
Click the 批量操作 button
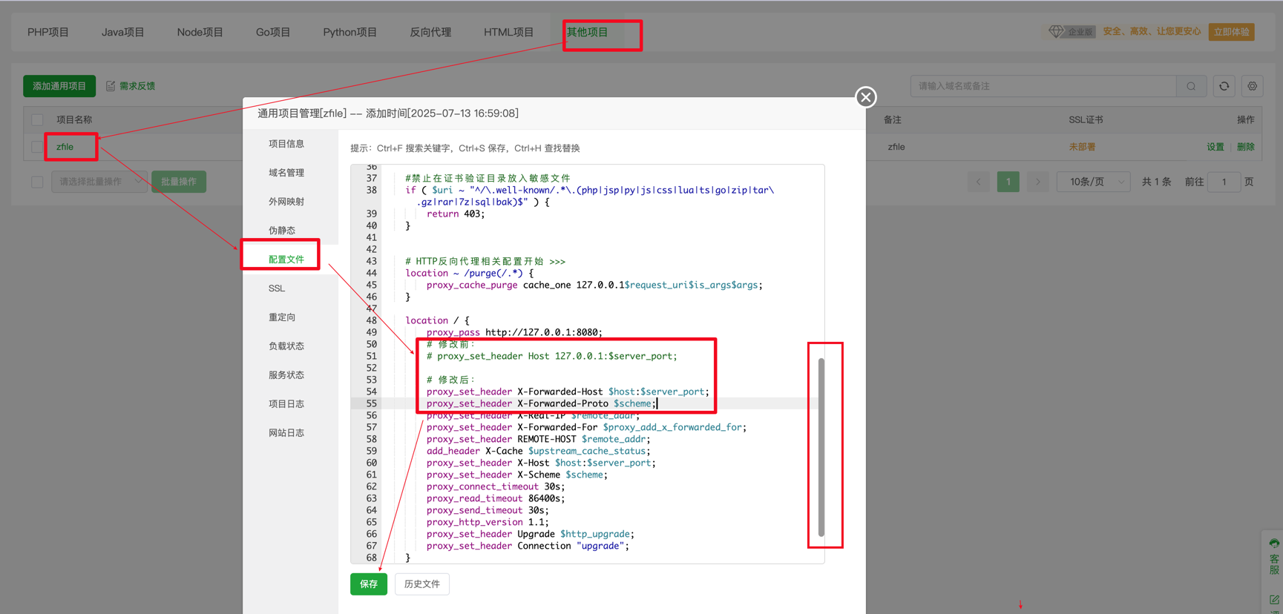(179, 182)
